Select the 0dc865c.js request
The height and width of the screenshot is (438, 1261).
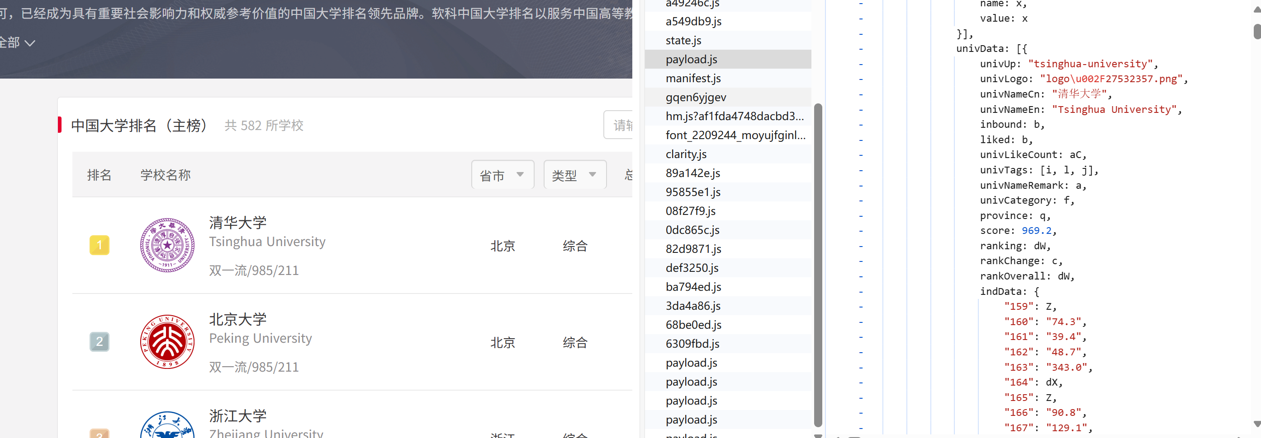(x=727, y=230)
